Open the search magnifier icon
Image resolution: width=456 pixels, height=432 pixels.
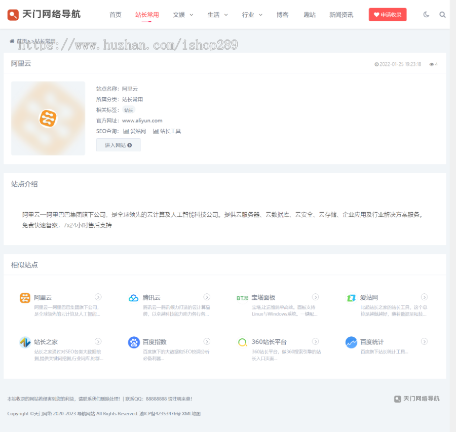coord(442,15)
